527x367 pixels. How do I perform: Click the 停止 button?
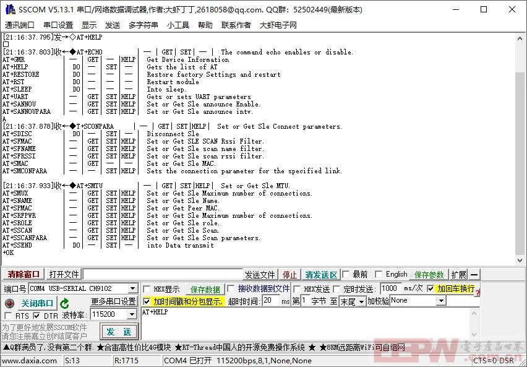point(289,275)
